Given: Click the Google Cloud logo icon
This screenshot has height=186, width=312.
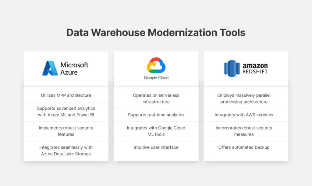Looking at the screenshot, I should coord(156,65).
